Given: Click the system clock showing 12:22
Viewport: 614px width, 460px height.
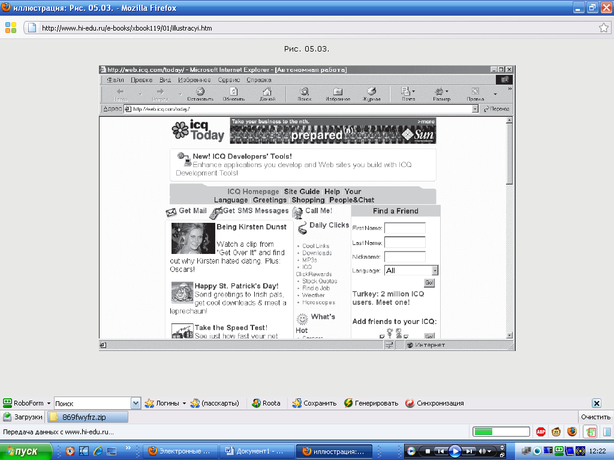Looking at the screenshot, I should click(598, 452).
